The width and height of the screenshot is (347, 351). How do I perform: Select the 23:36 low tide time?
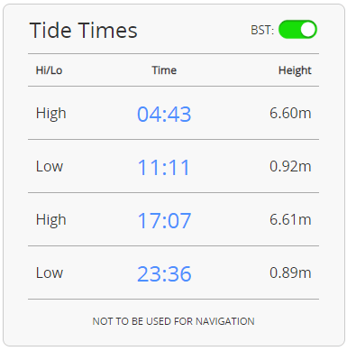164,273
